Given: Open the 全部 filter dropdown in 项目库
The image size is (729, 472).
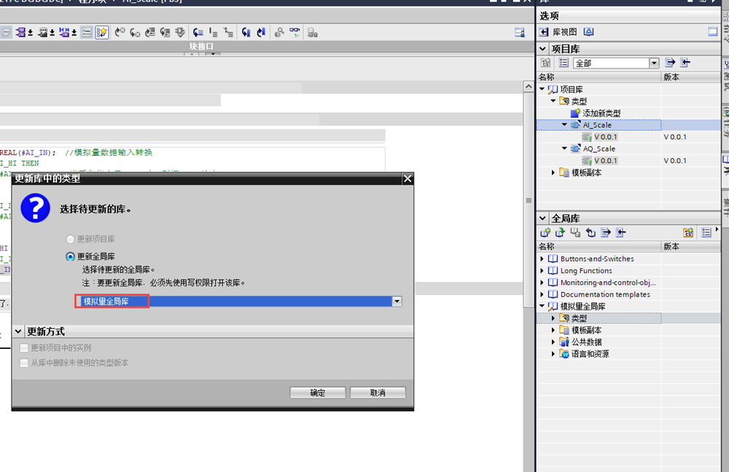Looking at the screenshot, I should point(654,63).
